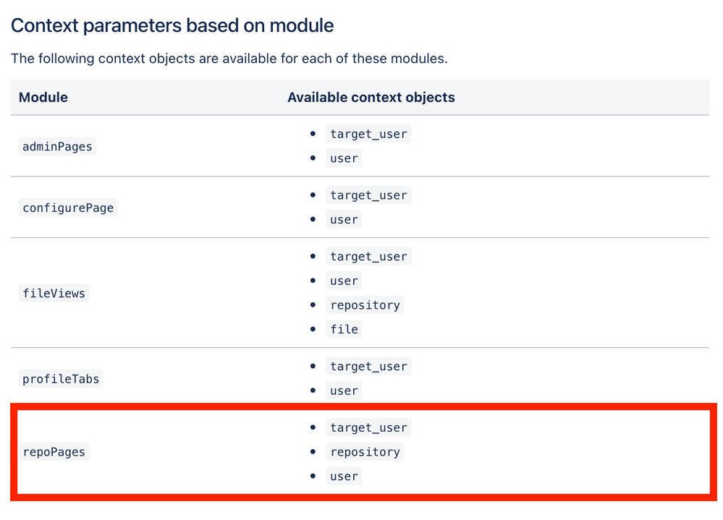The width and height of the screenshot is (723, 520).
Task: Click the 'Available context objects' column header
Action: click(371, 97)
